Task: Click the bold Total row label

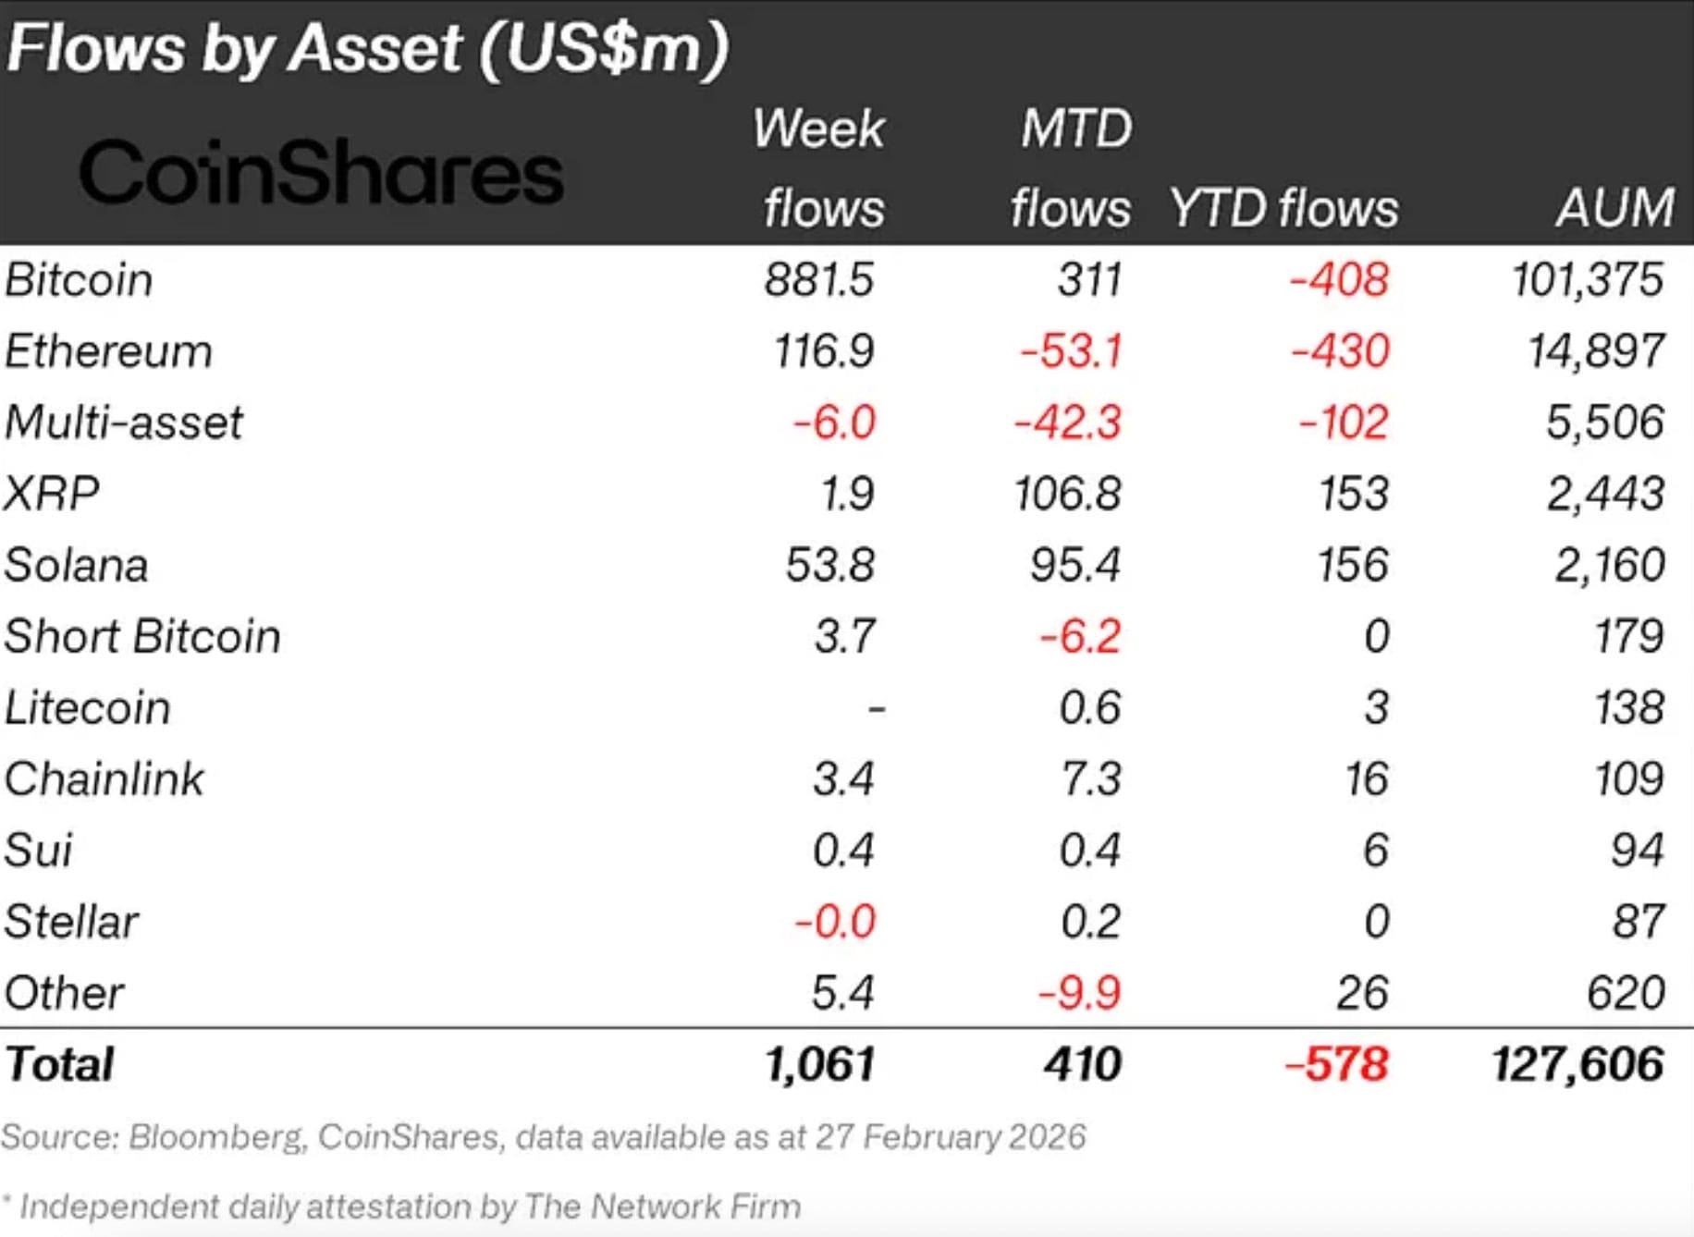Action: click(60, 1064)
